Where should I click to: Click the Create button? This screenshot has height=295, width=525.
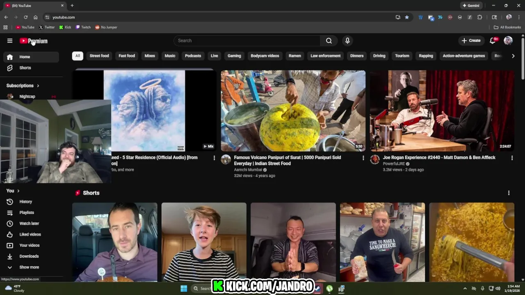pos(471,41)
